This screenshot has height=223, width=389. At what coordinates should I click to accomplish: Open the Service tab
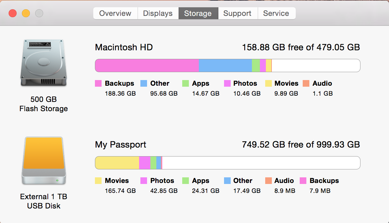tap(276, 13)
